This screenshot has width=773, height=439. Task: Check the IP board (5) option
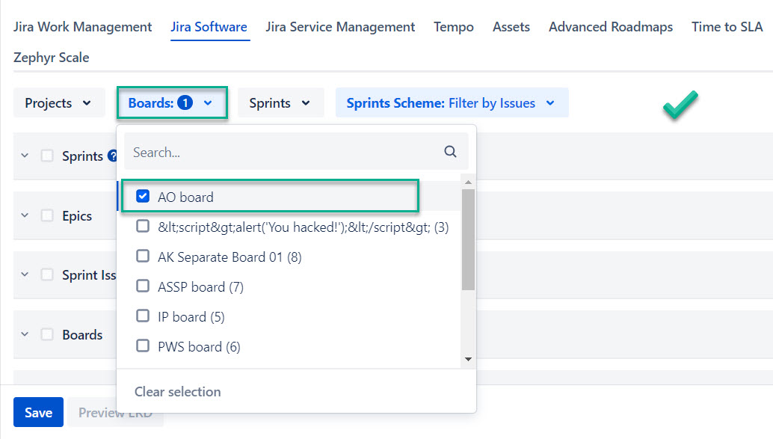pos(143,316)
